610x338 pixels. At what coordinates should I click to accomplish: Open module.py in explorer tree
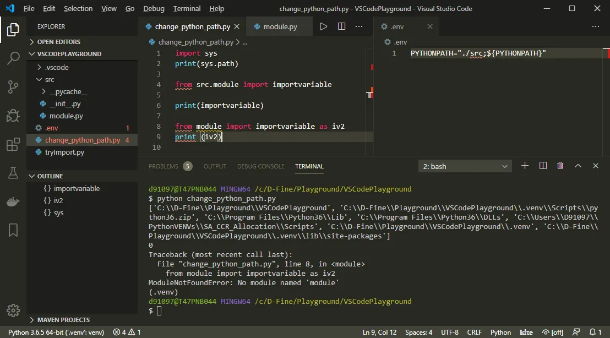pyautogui.click(x=82, y=116)
